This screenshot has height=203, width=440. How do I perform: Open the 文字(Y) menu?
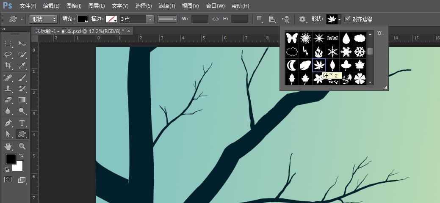point(120,6)
